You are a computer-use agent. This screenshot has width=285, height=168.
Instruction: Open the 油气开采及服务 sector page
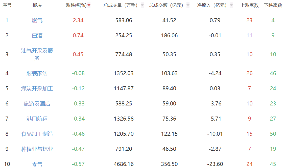(x=37, y=54)
